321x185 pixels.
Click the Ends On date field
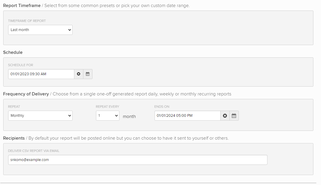tap(187, 116)
